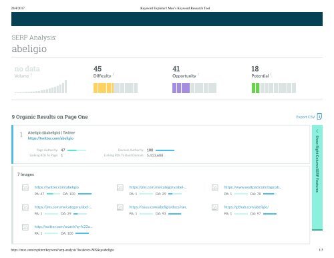Viewport: 334px width, 258px height.
Task: Click the Export CSV download icon
Action: coord(319,116)
